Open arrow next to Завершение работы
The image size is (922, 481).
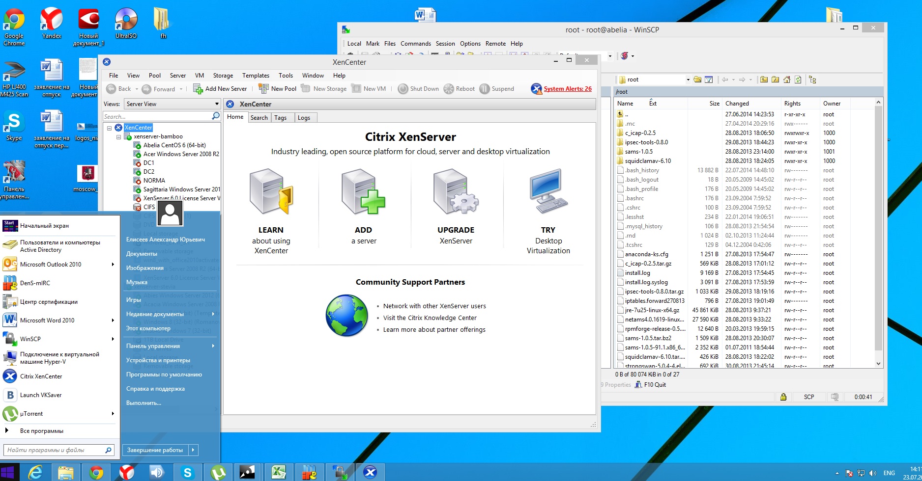point(194,450)
